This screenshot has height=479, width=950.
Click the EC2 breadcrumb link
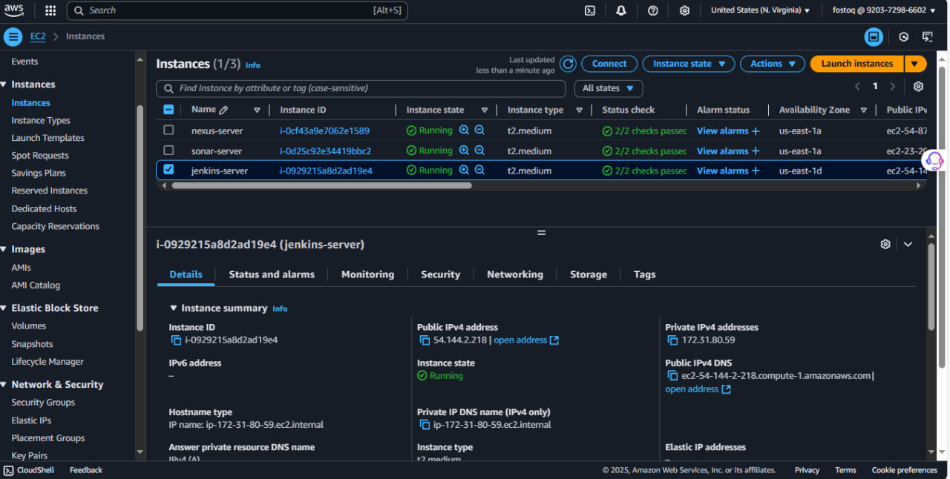(38, 36)
